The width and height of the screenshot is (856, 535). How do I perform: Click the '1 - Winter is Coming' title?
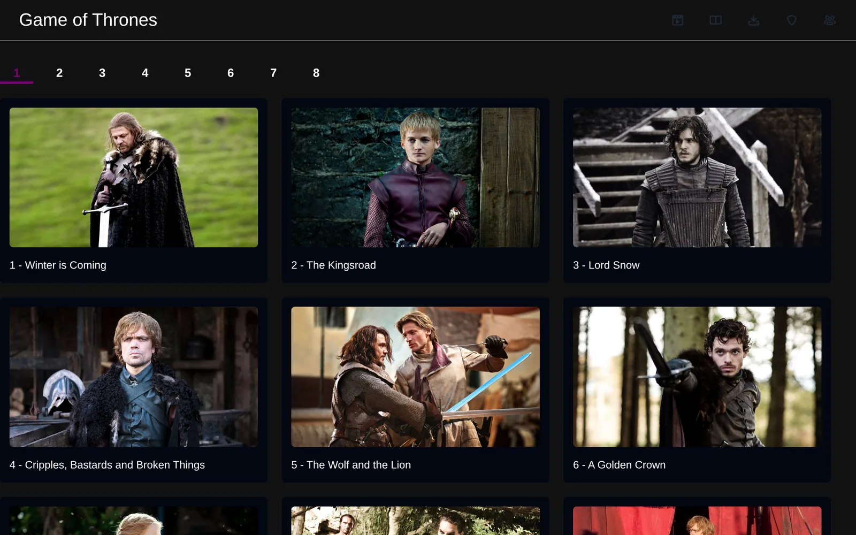pos(58,265)
